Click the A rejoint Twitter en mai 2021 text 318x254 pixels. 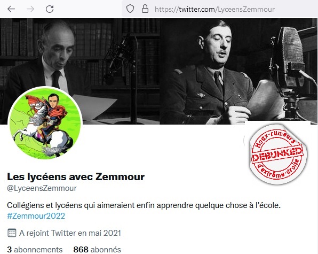coord(70,233)
